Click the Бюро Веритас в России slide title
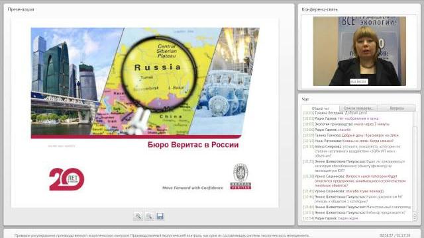 pos(193,145)
